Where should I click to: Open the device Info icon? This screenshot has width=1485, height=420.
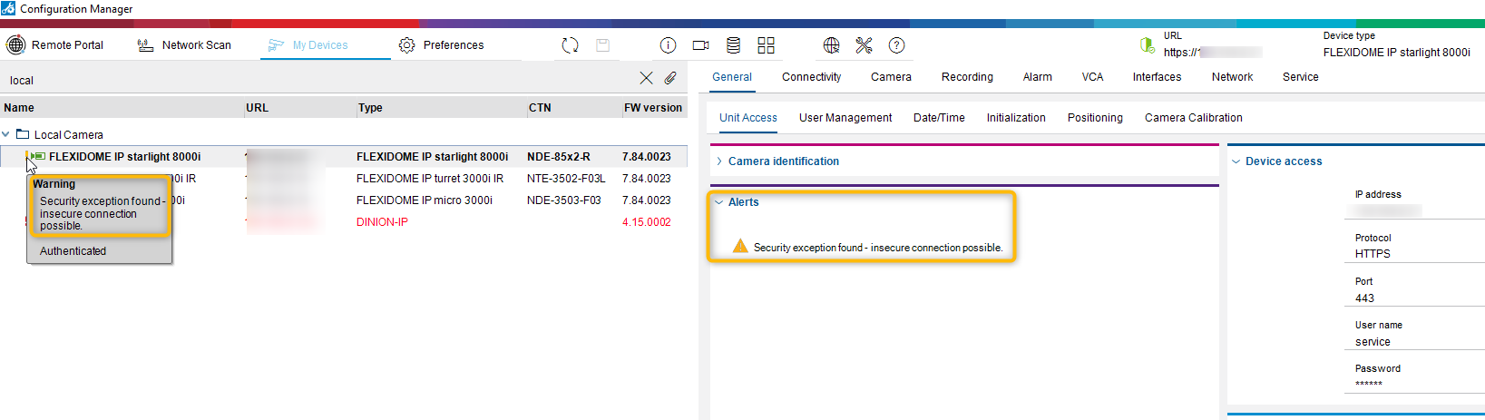point(668,45)
